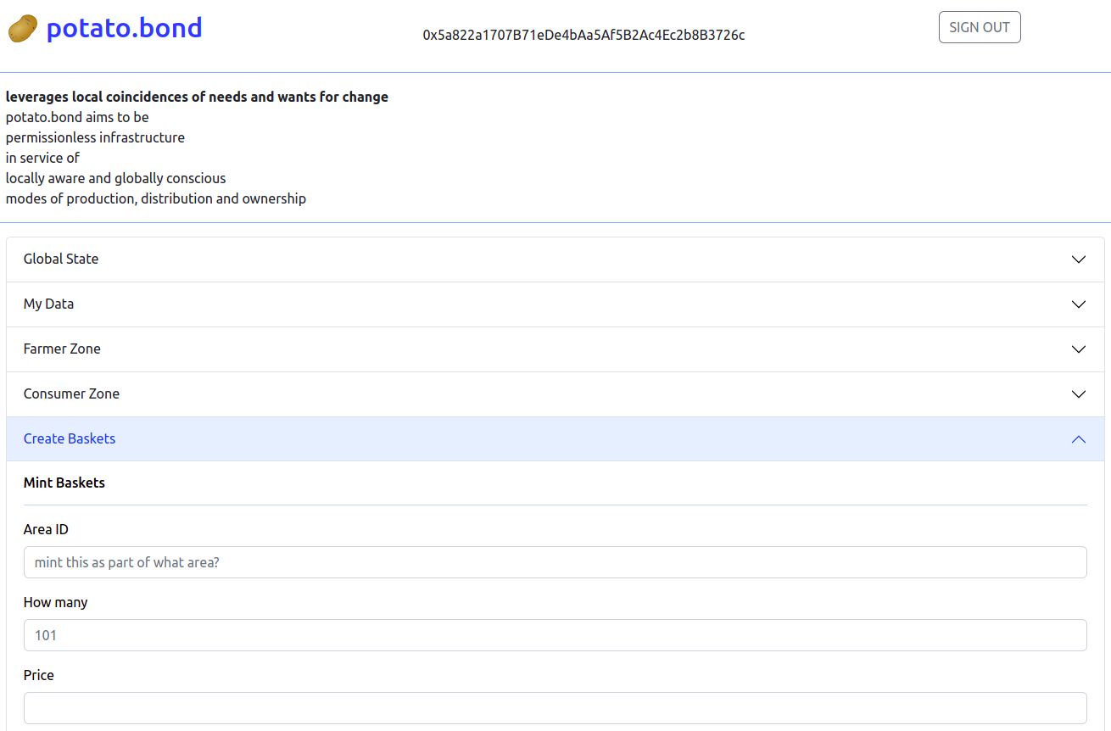Click the SIGN OUT button
This screenshot has width=1111, height=731.
click(x=980, y=27)
